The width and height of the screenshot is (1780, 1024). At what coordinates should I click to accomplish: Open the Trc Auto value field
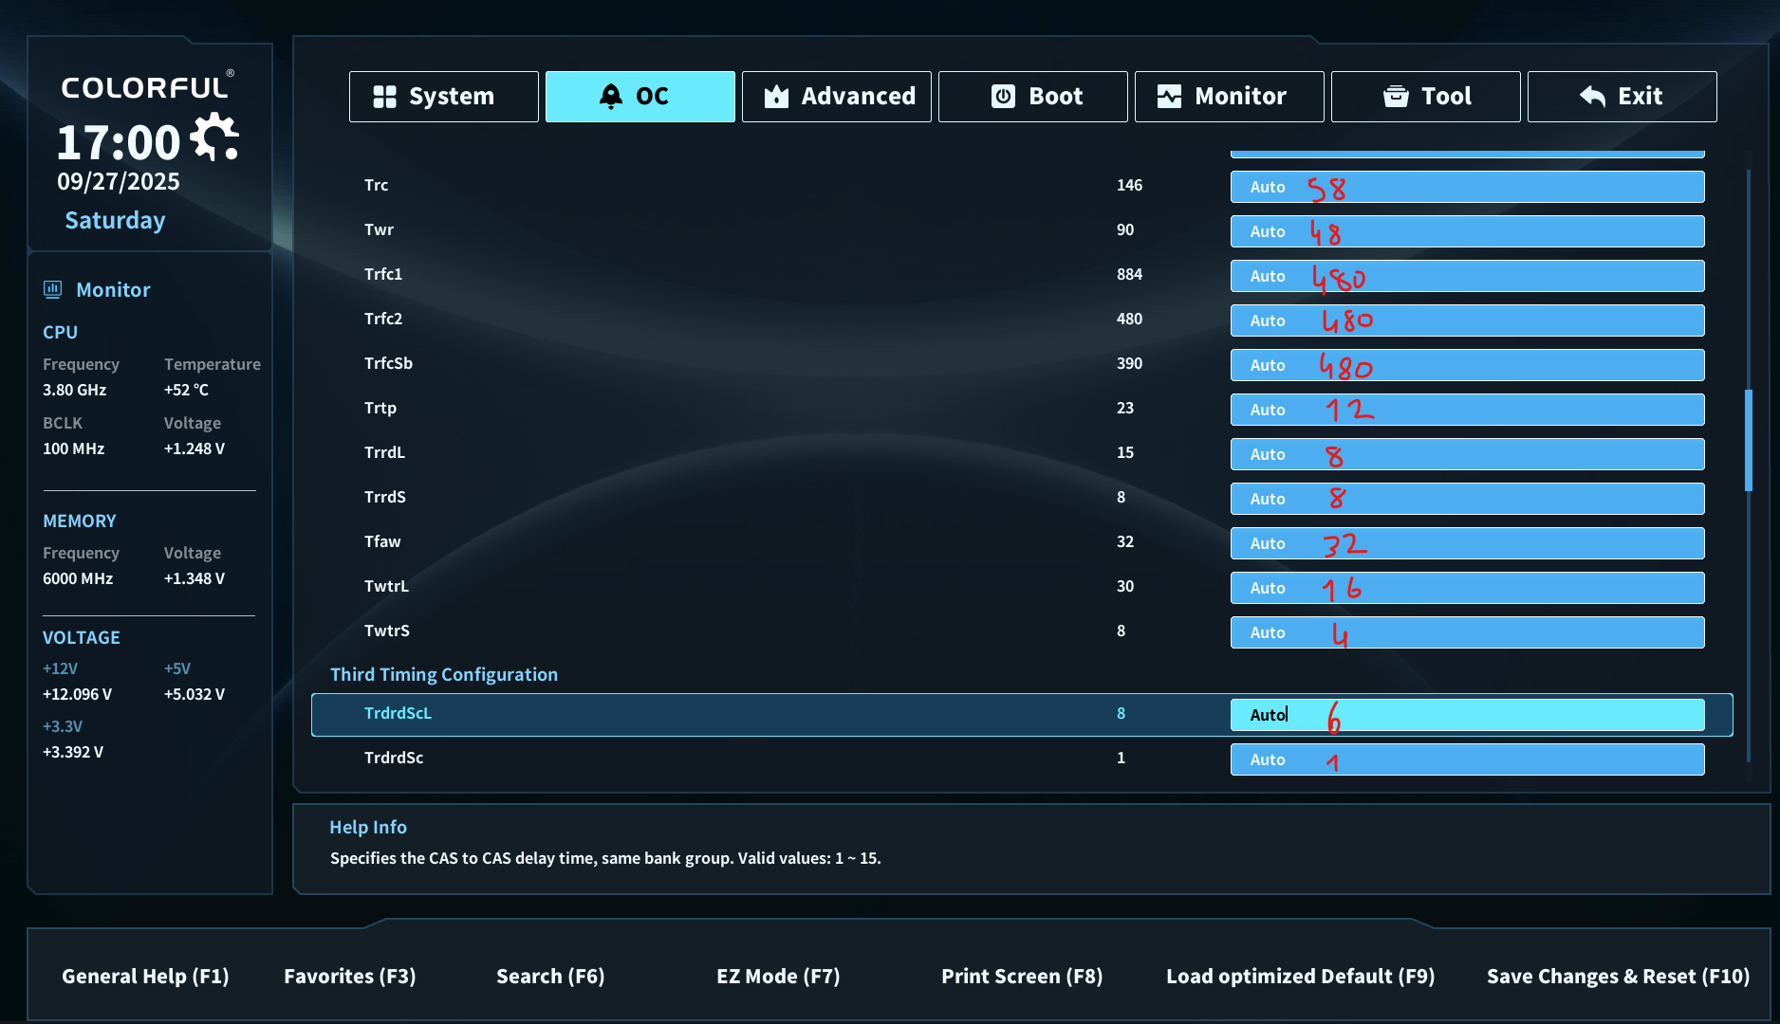[1467, 187]
